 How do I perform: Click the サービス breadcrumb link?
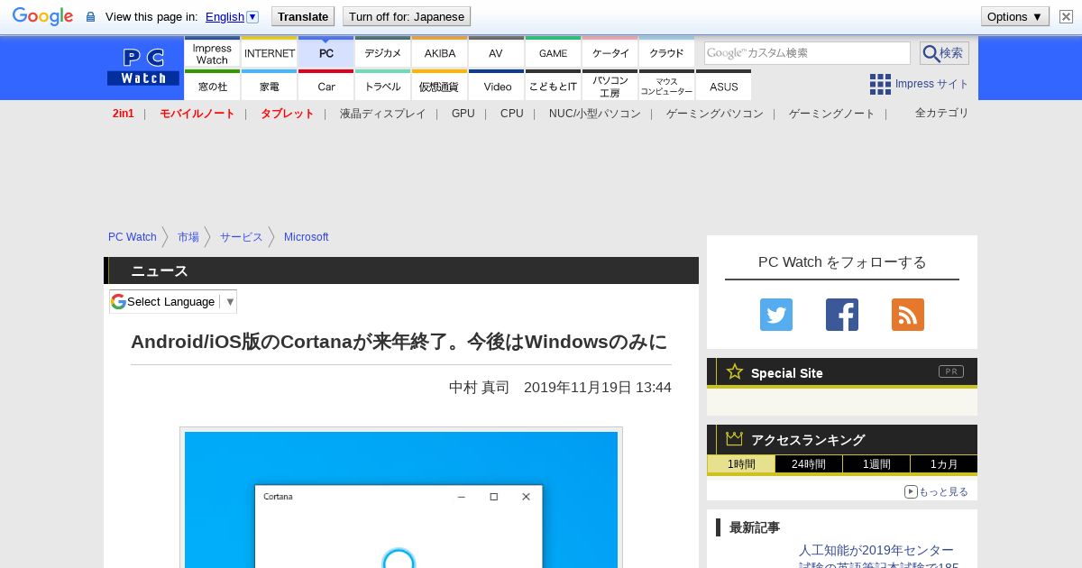[241, 237]
